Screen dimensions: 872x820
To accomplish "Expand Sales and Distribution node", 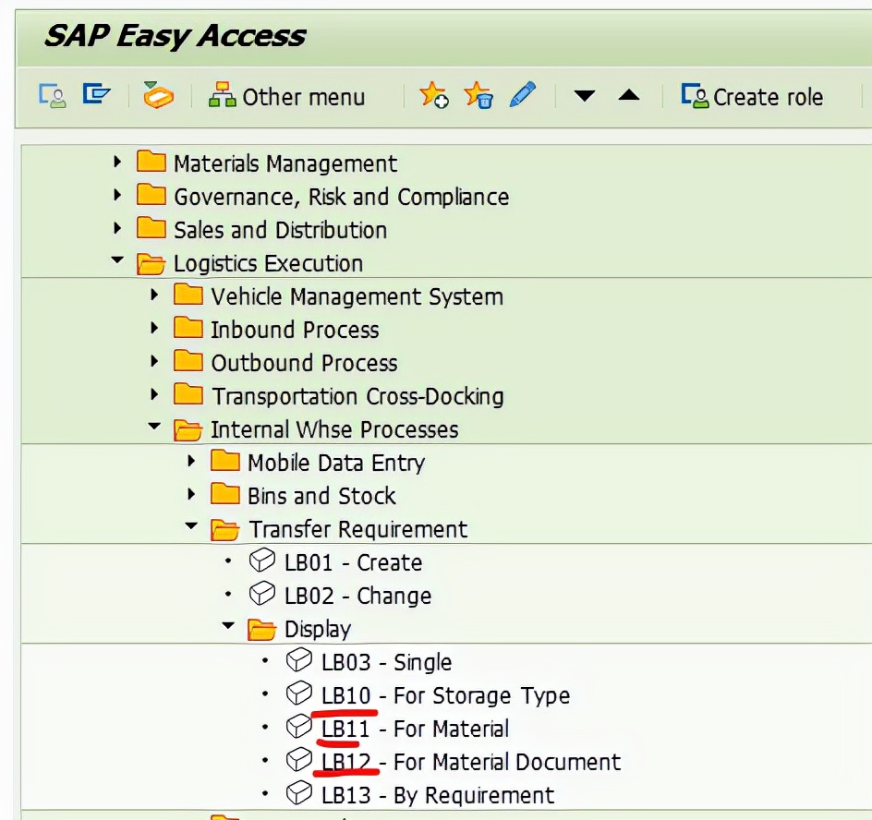I will tap(116, 228).
